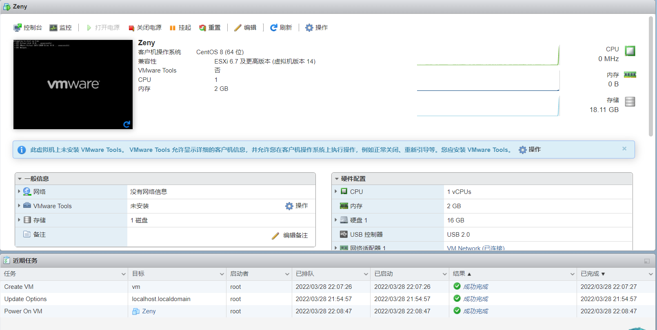Click the main vertical scrollbar
This screenshot has height=330, width=657.
(651, 76)
